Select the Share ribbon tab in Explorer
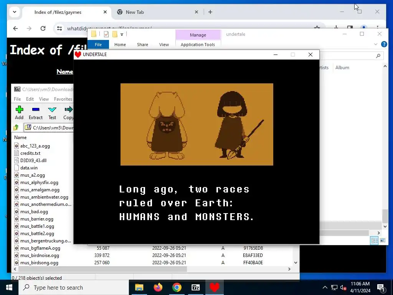This screenshot has width=393, height=295. point(142,45)
